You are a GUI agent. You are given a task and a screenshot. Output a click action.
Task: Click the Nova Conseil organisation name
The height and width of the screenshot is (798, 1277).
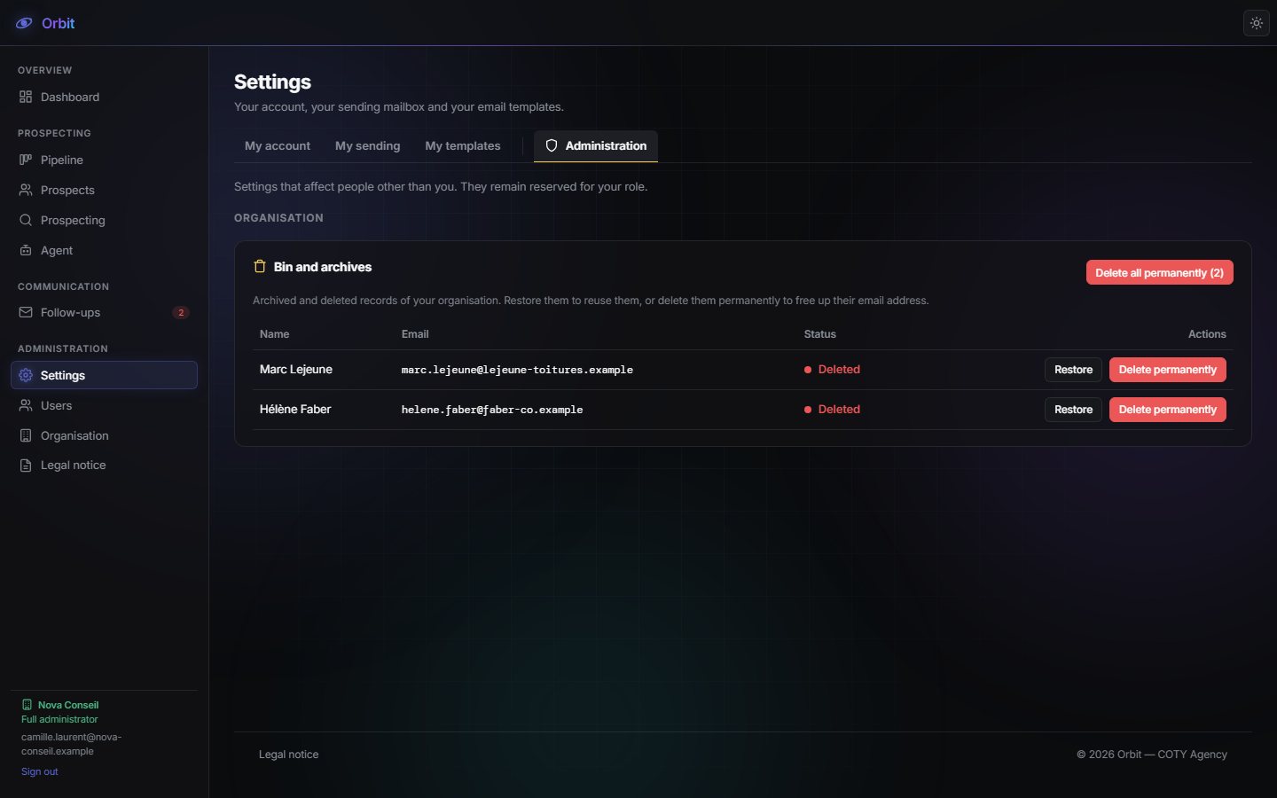68,705
